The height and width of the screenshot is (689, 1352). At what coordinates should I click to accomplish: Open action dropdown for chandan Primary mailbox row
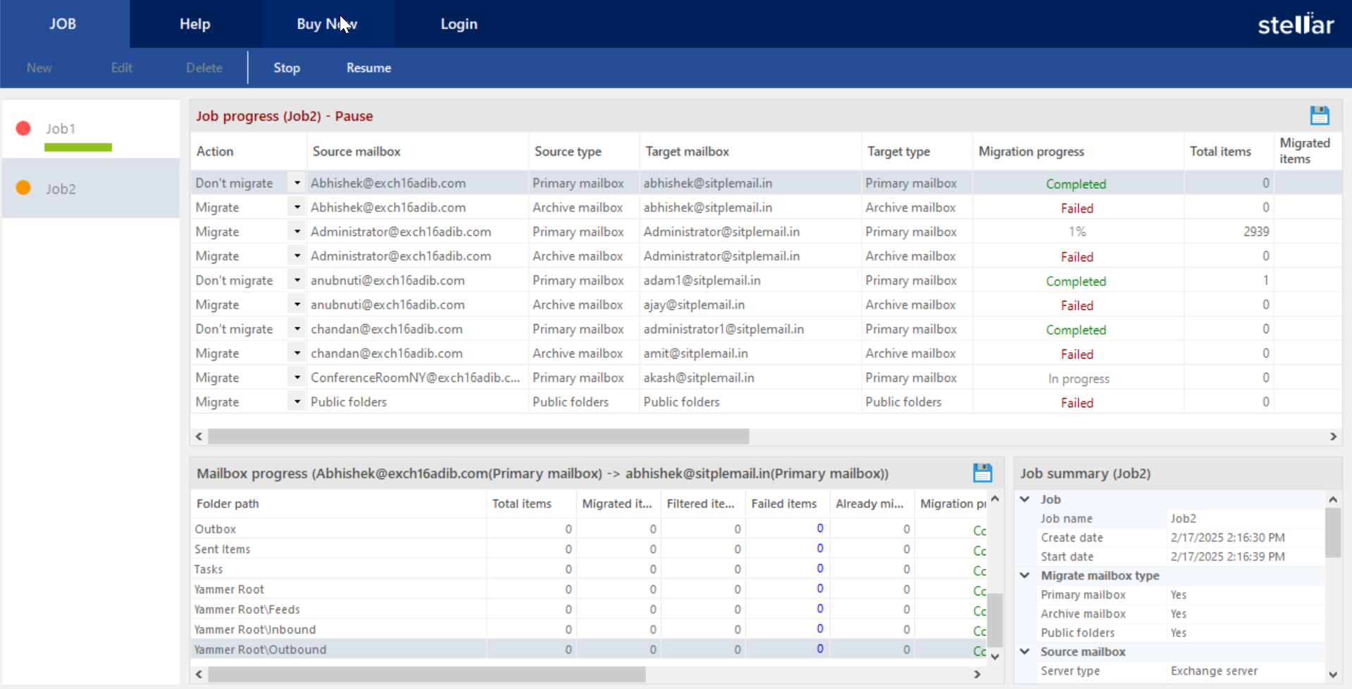coord(297,328)
